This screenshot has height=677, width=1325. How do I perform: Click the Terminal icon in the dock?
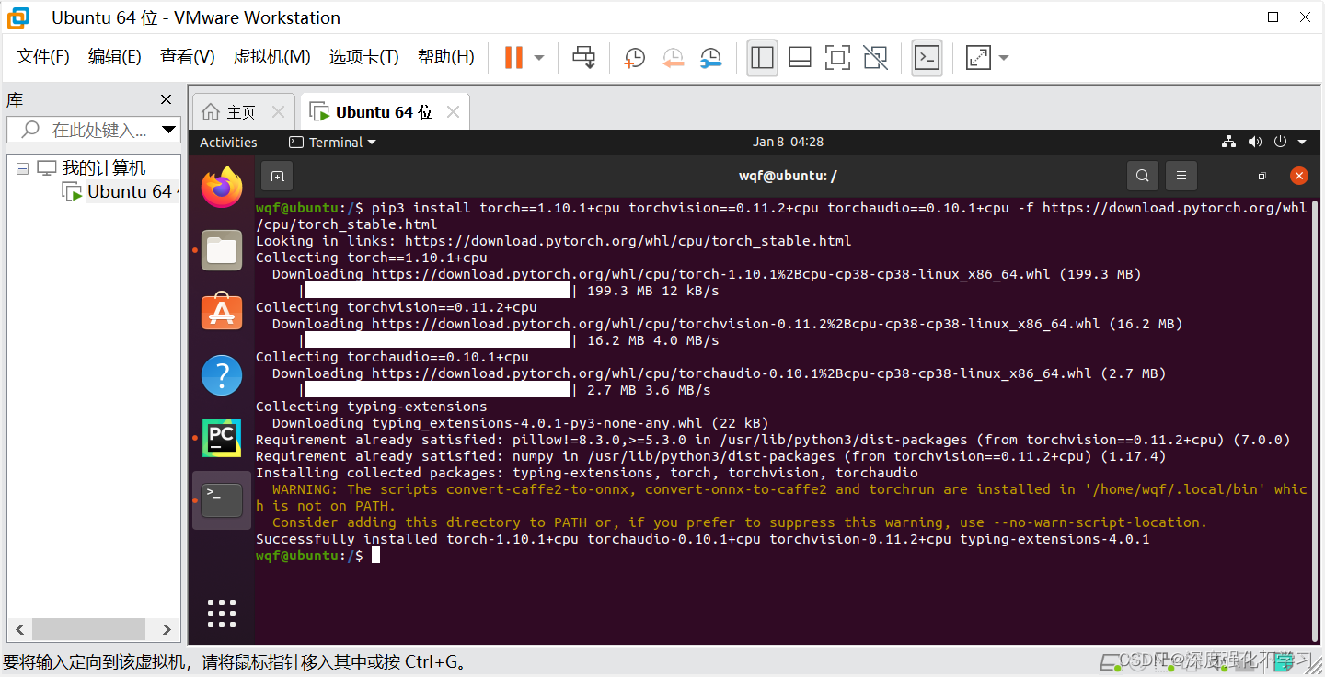pyautogui.click(x=222, y=500)
